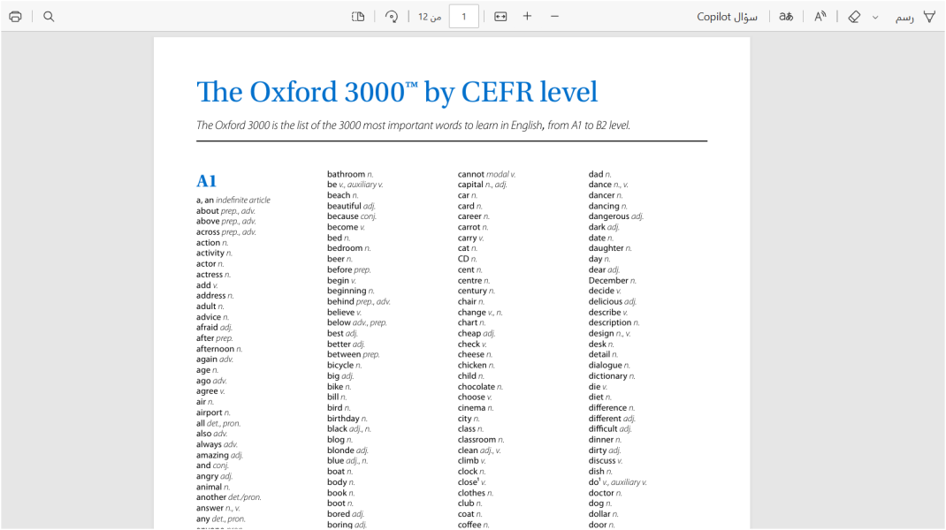946x530 pixels.
Task: Activate the draw pen tool
Action: 928,17
